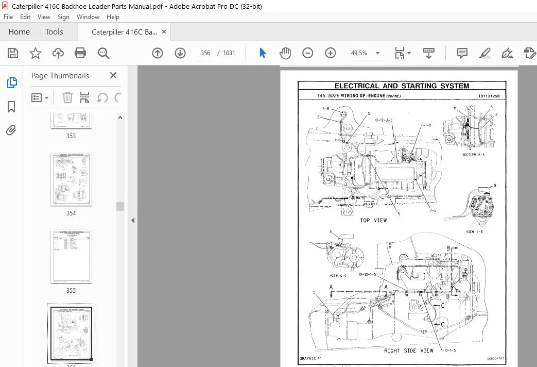The height and width of the screenshot is (367, 537).
Task: Go to the next page
Action: 180,53
